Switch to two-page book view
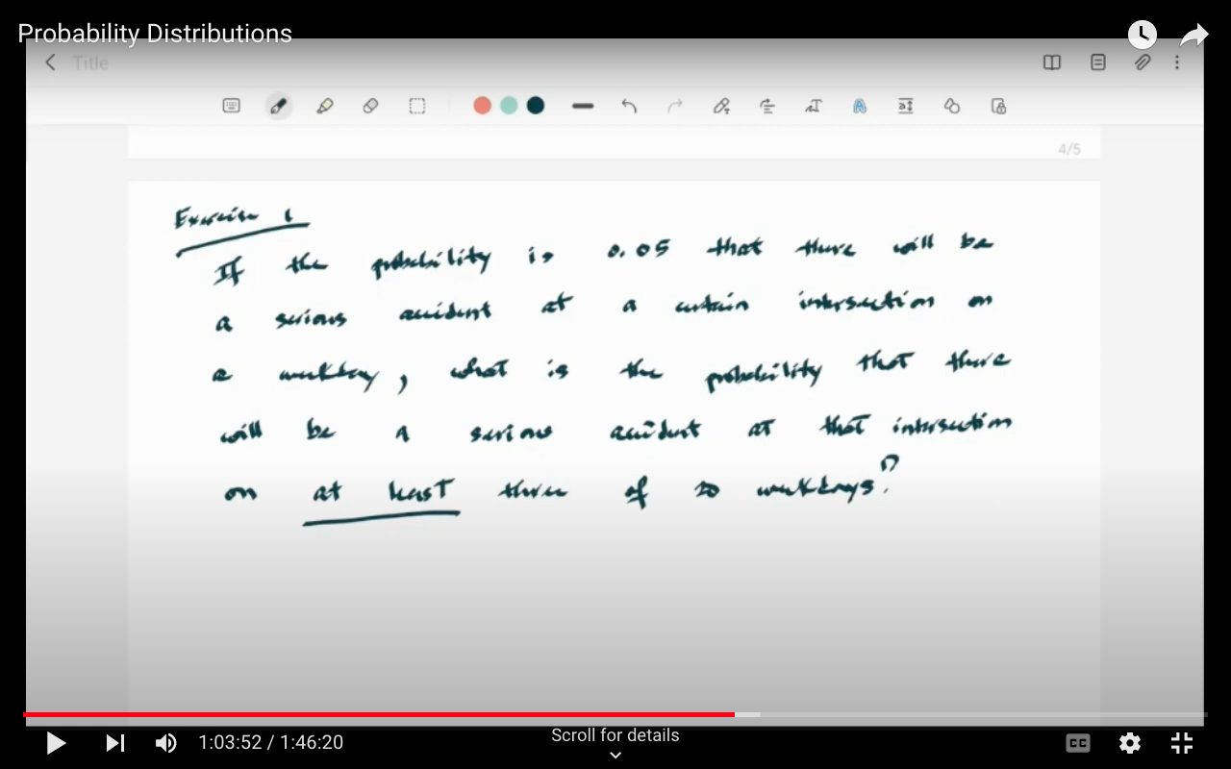The height and width of the screenshot is (769, 1231). (x=1051, y=62)
